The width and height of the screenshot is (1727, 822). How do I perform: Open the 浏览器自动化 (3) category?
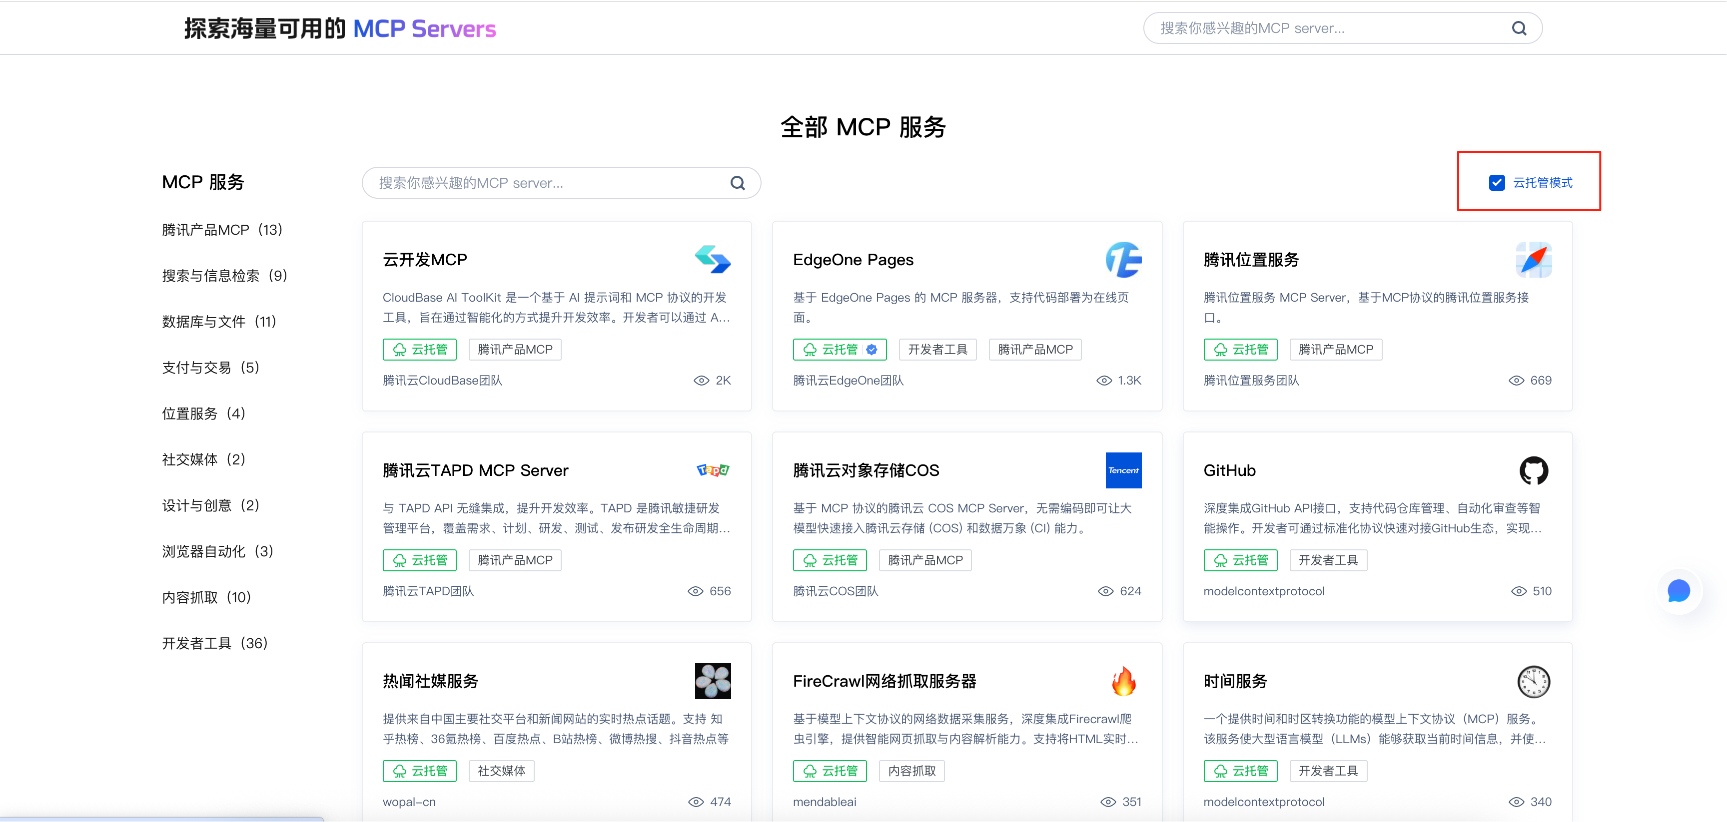217,551
